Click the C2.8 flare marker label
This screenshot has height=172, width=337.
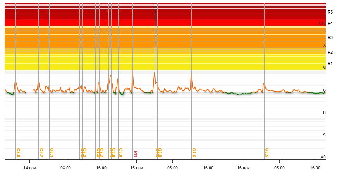point(18,153)
